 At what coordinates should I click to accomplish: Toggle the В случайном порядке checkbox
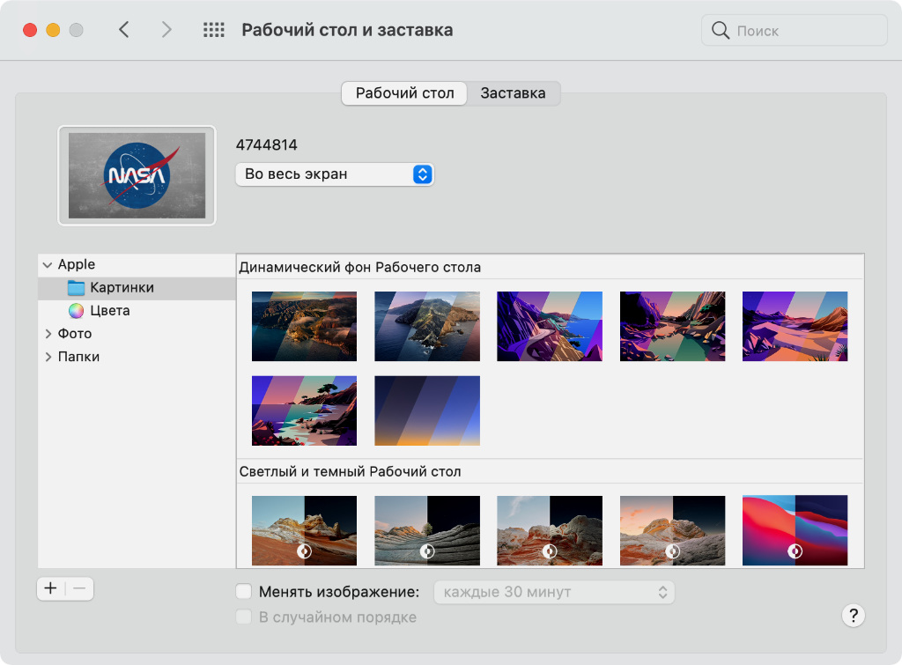point(244,617)
